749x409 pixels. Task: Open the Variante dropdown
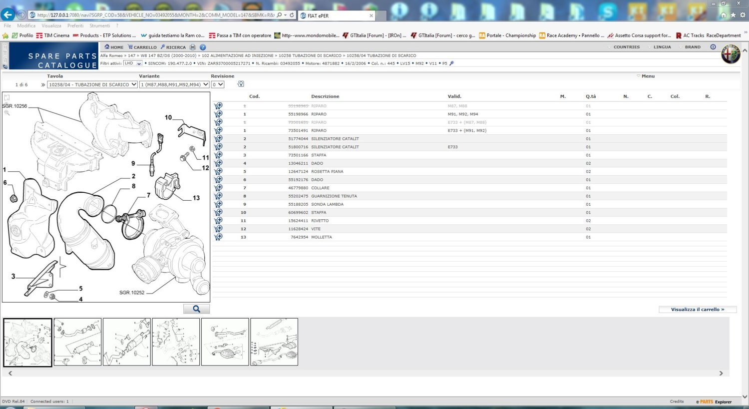174,84
